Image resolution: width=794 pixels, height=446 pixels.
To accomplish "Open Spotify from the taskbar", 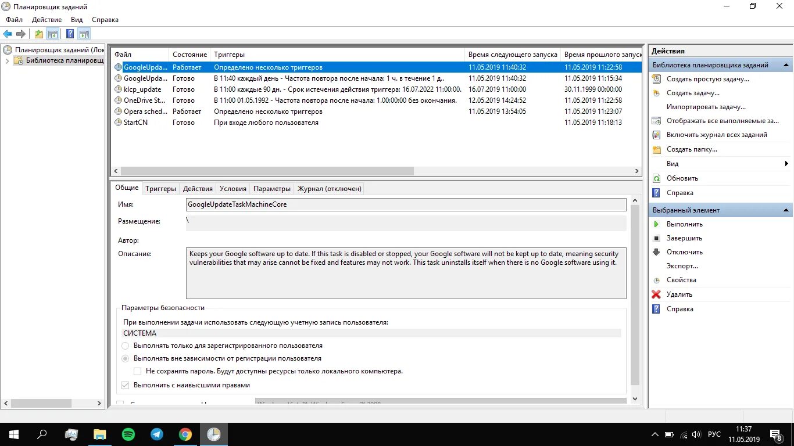I will (x=128, y=434).
